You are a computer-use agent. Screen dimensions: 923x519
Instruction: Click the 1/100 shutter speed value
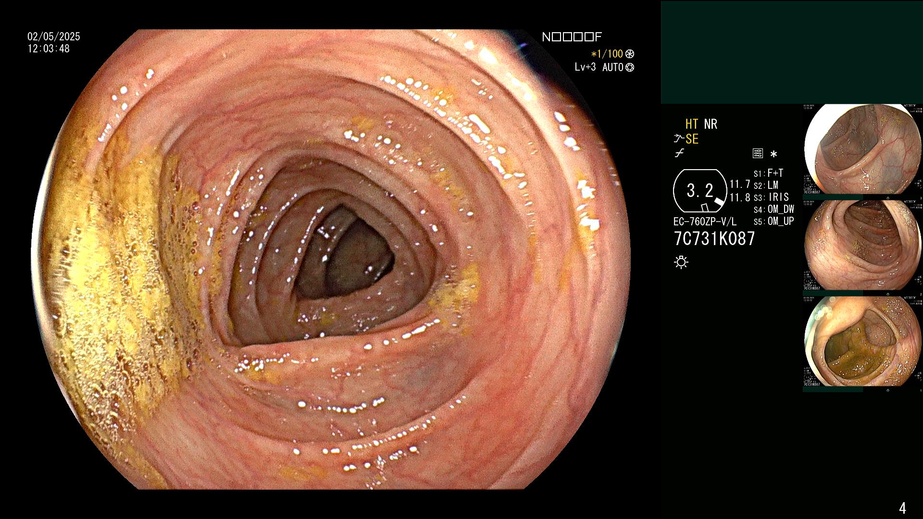[x=607, y=54]
